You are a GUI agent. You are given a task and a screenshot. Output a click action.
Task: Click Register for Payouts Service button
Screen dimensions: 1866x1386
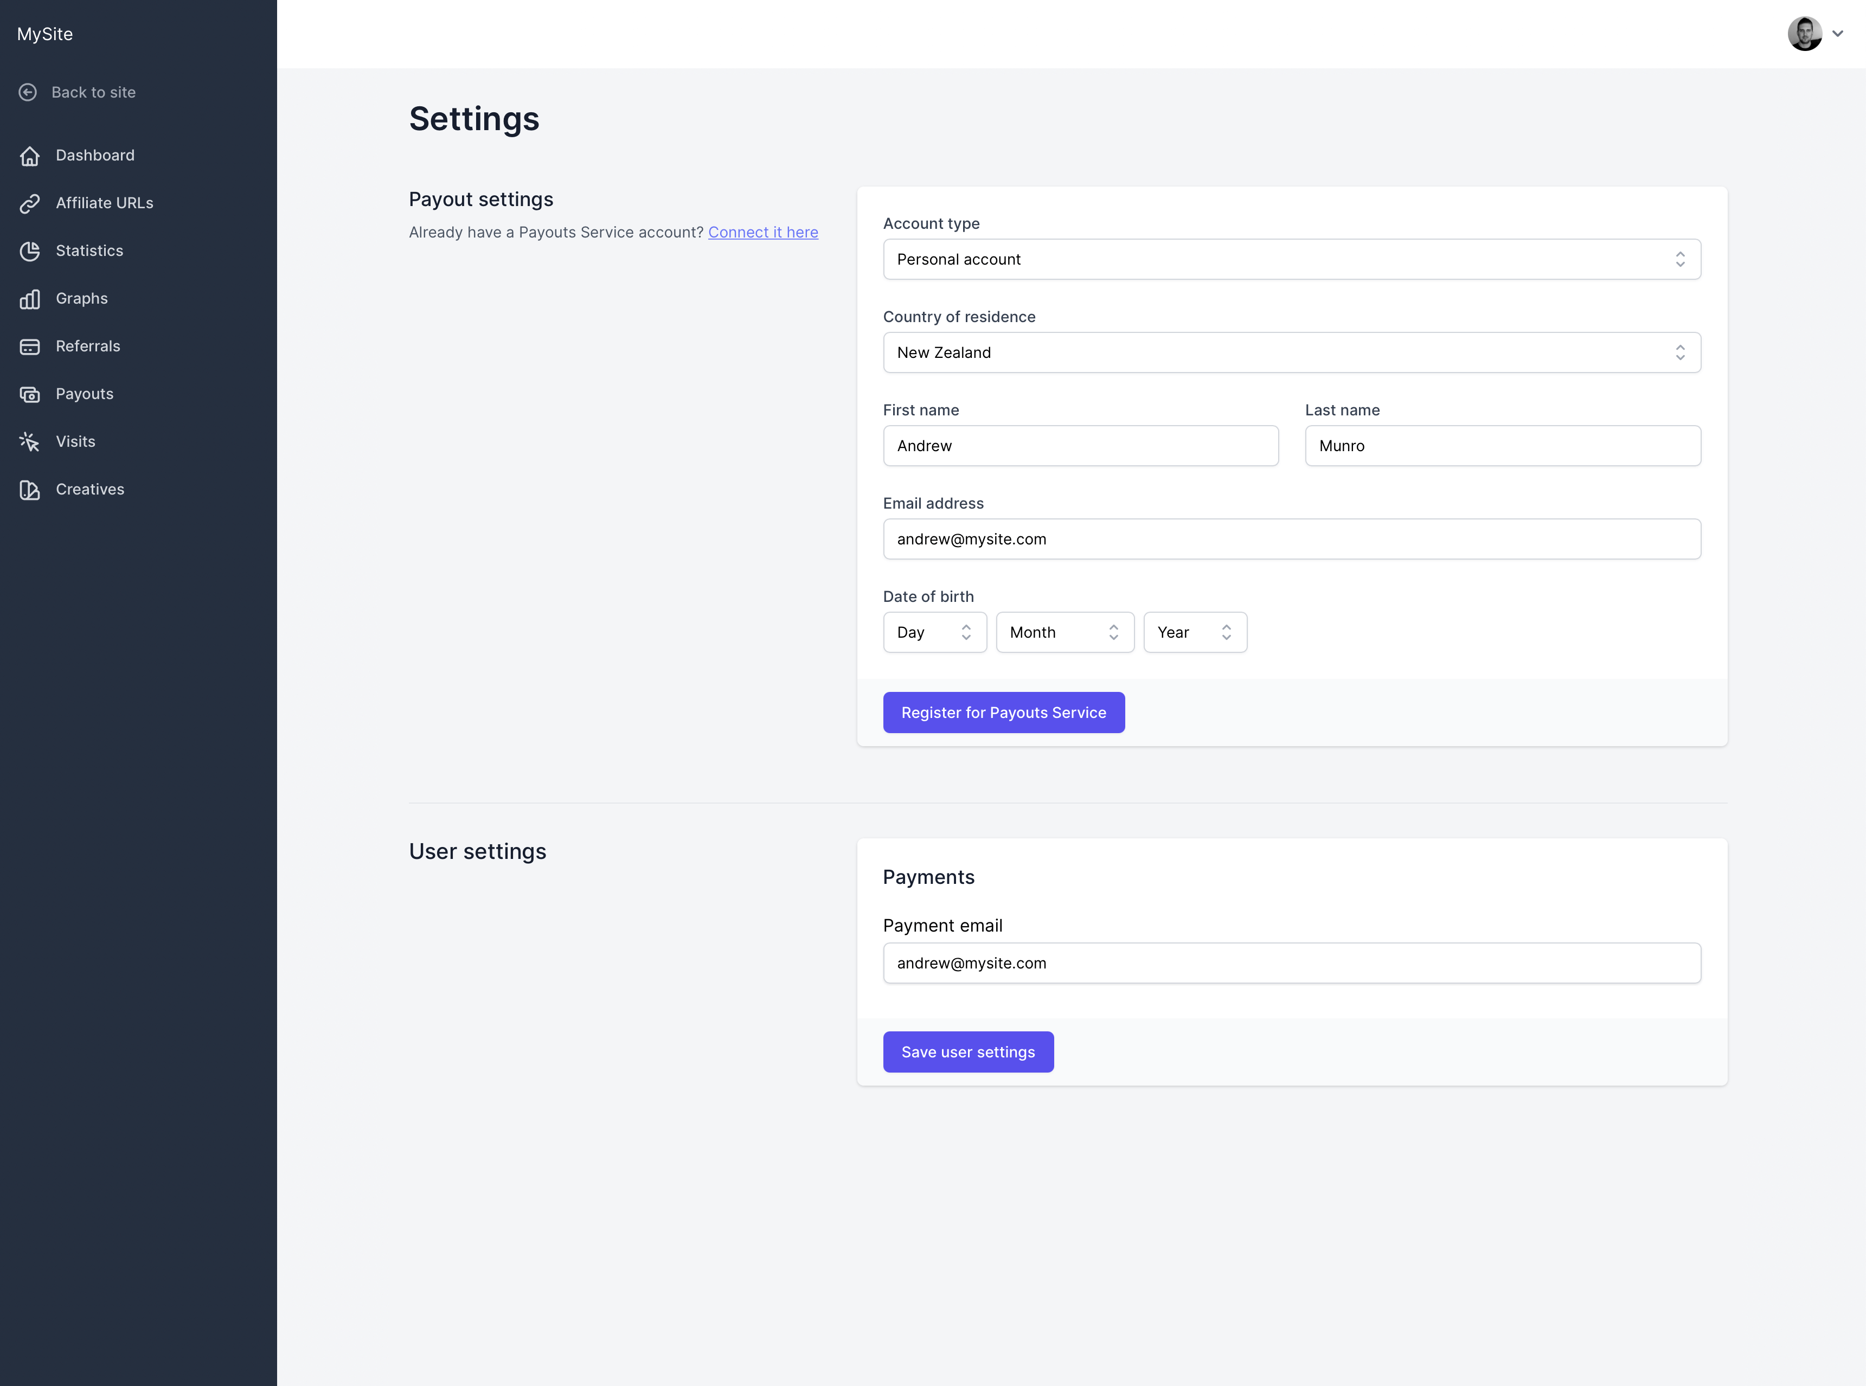click(x=1003, y=713)
